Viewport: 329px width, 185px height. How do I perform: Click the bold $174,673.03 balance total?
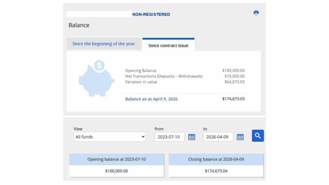pyautogui.click(x=233, y=99)
